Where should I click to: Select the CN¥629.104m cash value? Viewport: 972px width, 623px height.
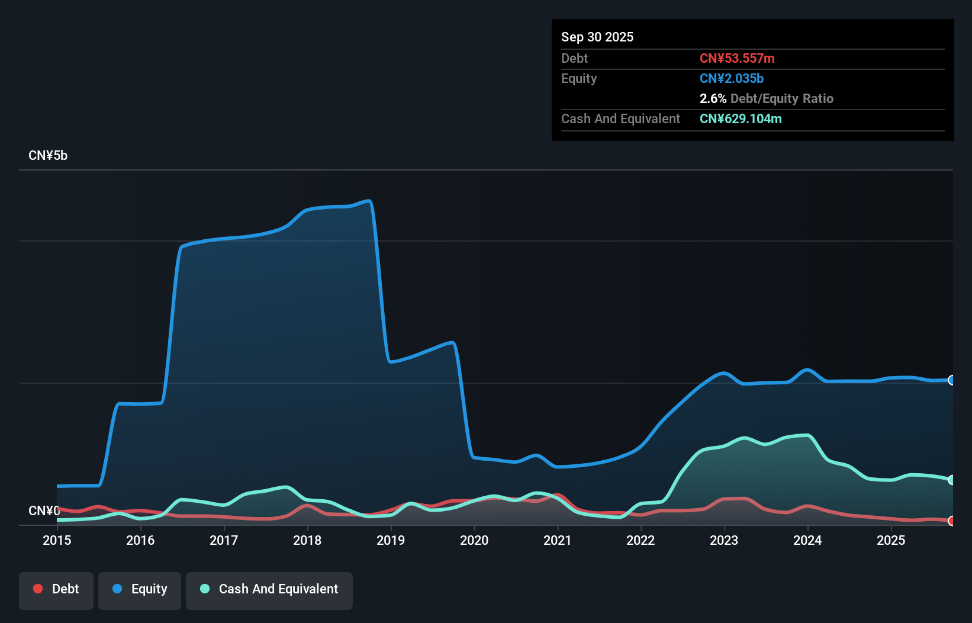(741, 118)
